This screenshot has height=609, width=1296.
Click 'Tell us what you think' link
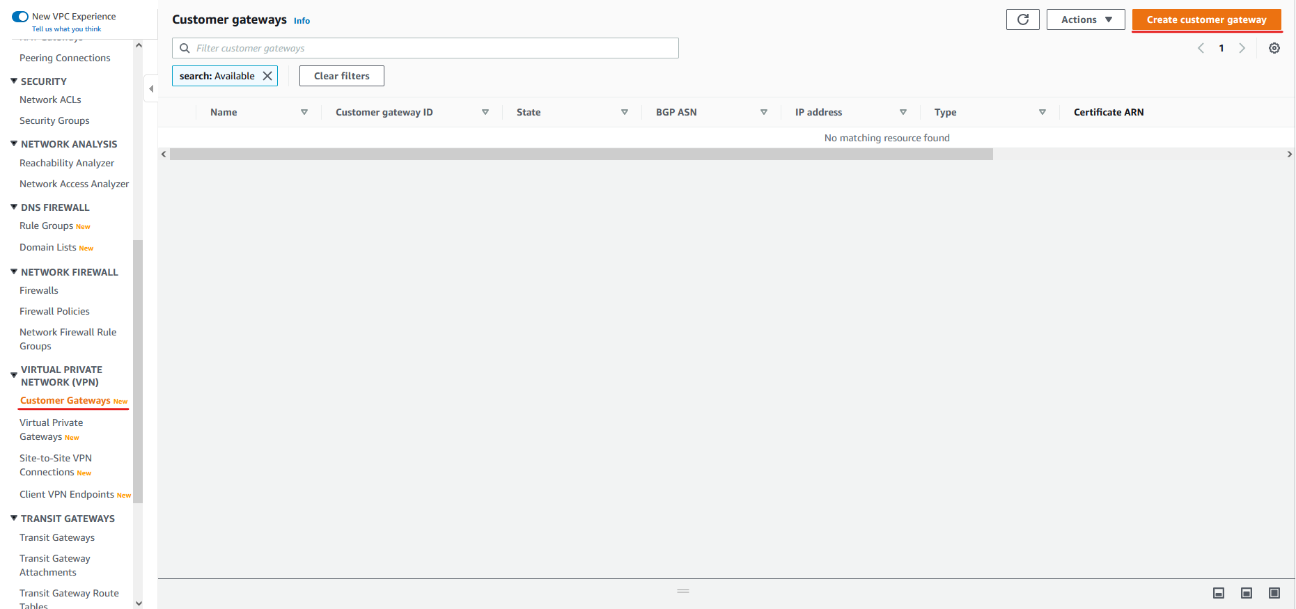(x=67, y=29)
